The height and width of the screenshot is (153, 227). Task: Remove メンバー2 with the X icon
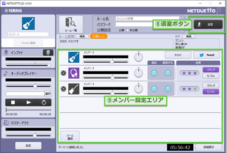tap(63, 73)
